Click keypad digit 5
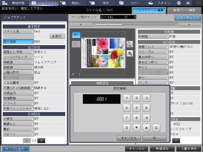This screenshot has width=203, height=152. (x=137, y=108)
